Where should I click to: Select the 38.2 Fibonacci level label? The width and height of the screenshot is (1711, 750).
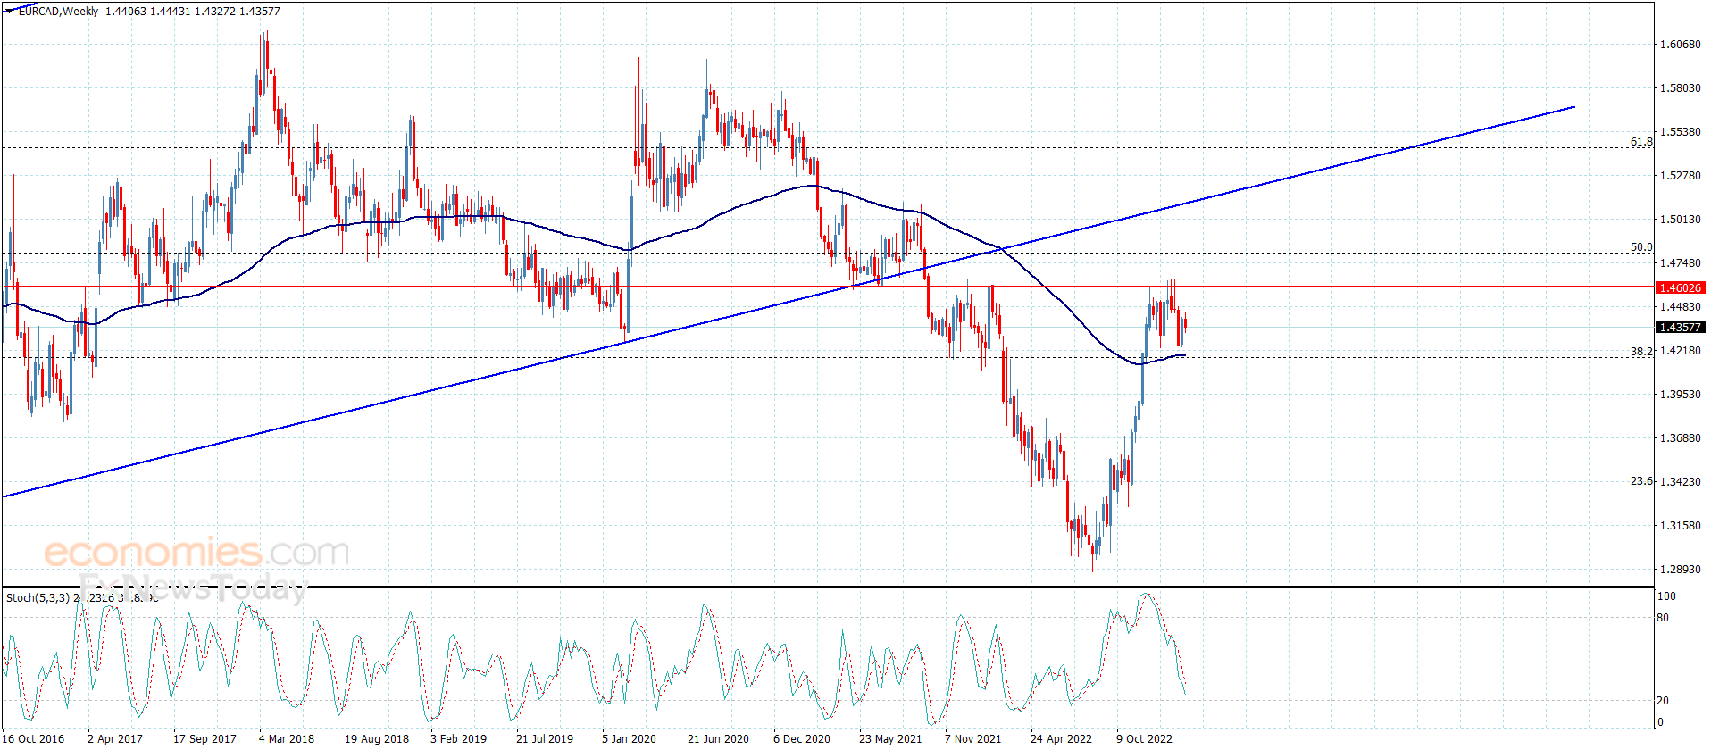pyautogui.click(x=1641, y=352)
